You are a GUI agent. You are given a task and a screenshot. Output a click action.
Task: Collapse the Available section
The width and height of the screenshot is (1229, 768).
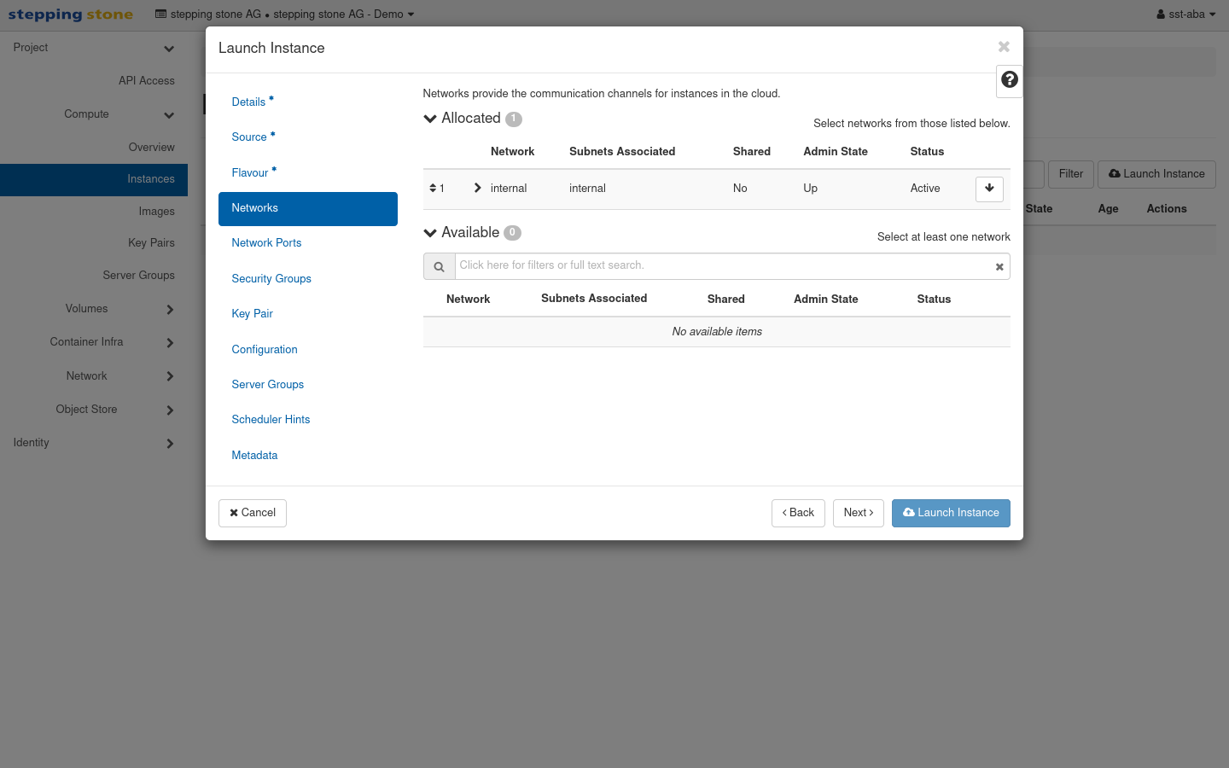tap(430, 233)
